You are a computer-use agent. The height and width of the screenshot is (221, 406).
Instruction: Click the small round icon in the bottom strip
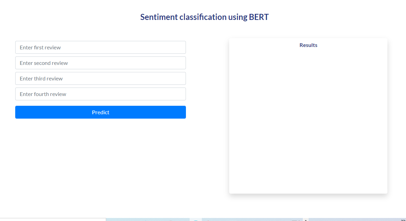click(x=195, y=220)
